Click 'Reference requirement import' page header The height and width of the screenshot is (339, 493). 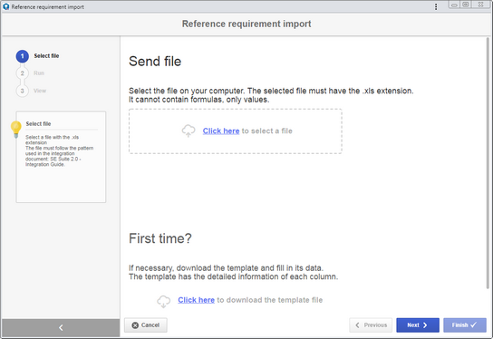click(246, 24)
